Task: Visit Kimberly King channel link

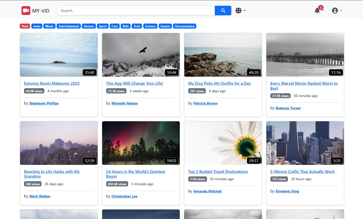Action: 287,191
